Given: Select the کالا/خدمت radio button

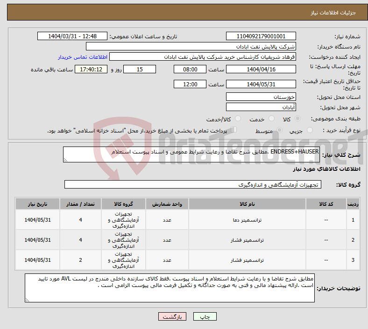Looking at the screenshot, I should [238, 119].
